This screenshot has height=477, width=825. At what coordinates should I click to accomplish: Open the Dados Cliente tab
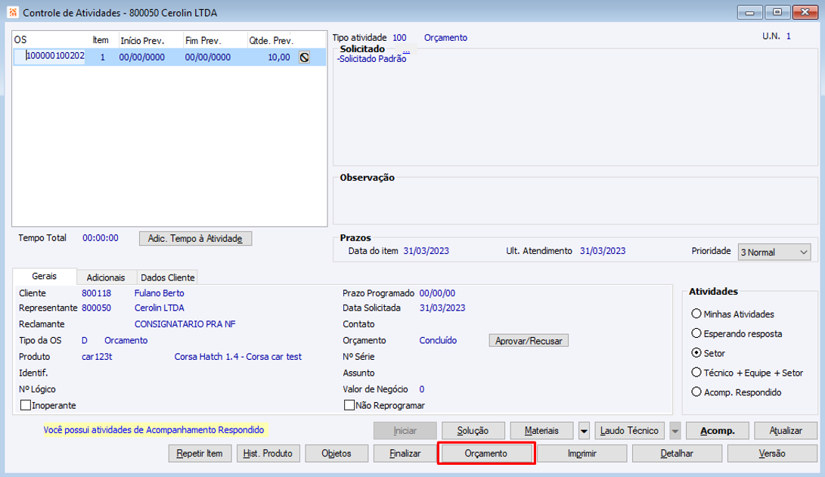167,277
